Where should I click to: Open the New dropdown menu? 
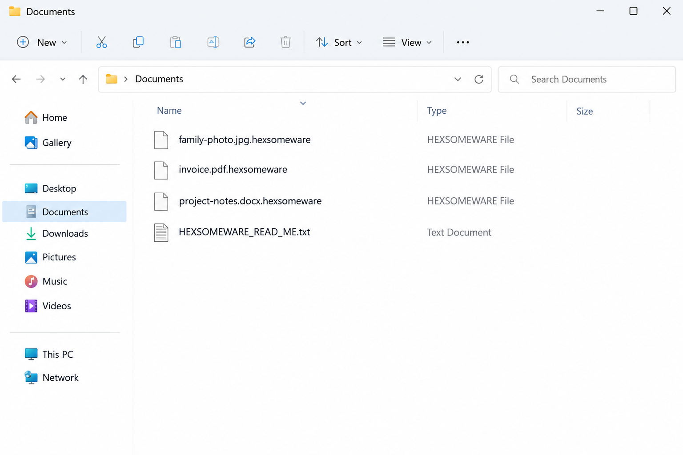click(x=42, y=42)
